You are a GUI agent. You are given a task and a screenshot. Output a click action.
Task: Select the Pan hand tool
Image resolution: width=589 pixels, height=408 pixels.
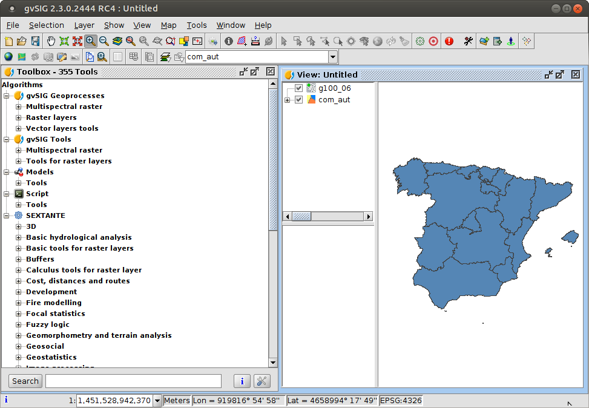click(x=50, y=41)
